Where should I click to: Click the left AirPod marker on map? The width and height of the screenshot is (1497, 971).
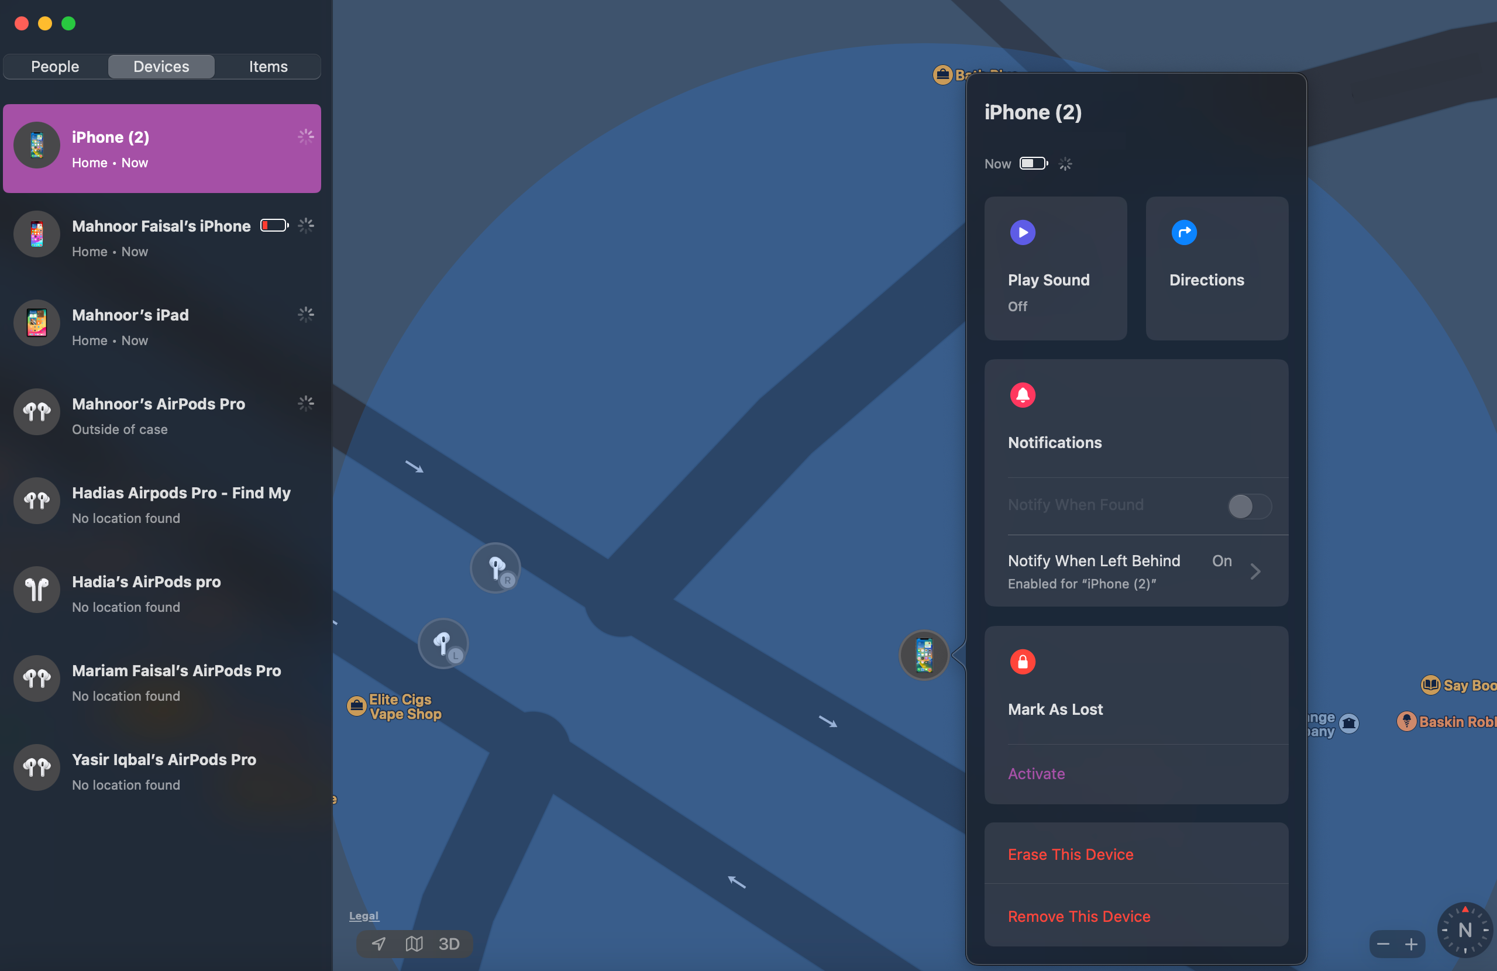pos(443,643)
